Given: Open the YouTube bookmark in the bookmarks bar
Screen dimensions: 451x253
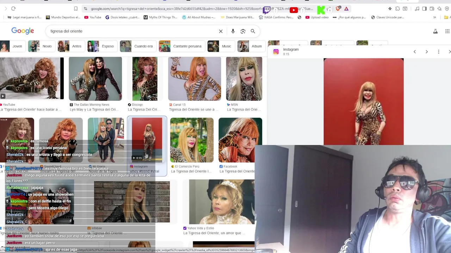Looking at the screenshot, I should 93,17.
